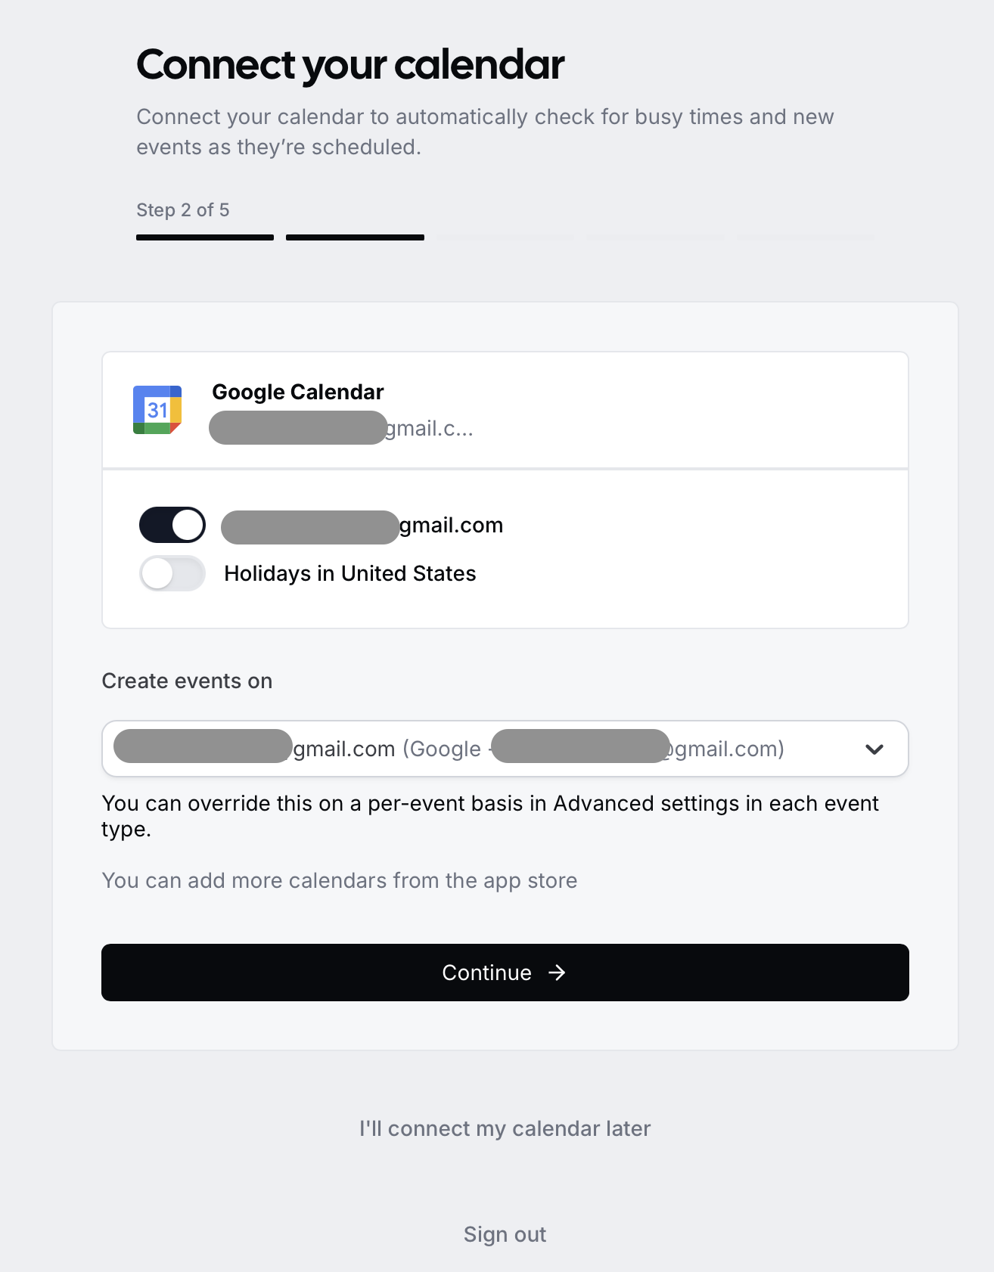
Task: Click the truncated account email under Google Calendar
Action: [341, 428]
